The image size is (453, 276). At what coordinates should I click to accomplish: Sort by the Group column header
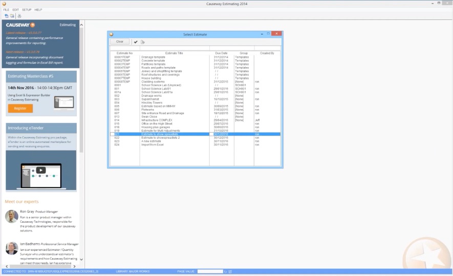pyautogui.click(x=244, y=53)
